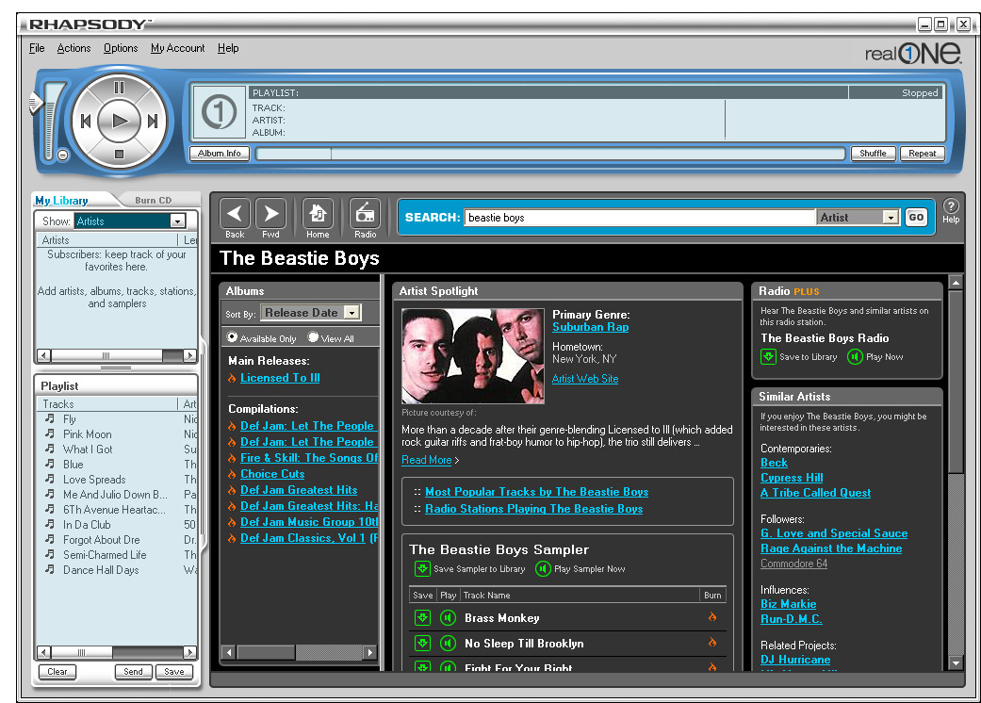Open the File menu
This screenshot has height=703, width=981.
pos(37,48)
